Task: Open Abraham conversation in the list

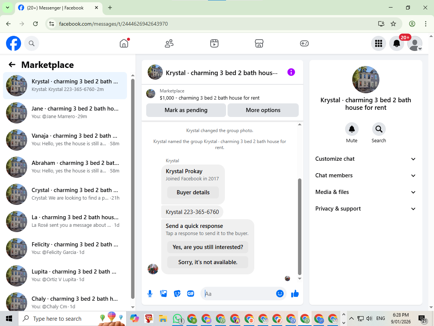Action: [65, 167]
